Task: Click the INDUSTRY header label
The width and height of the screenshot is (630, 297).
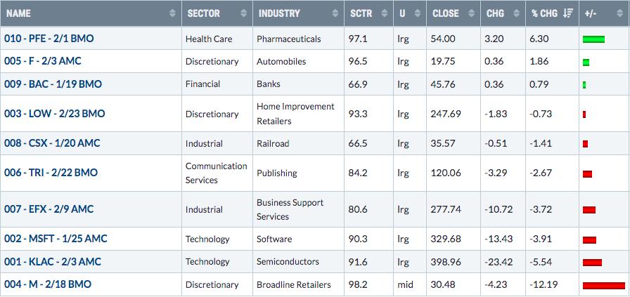Action: pos(279,13)
